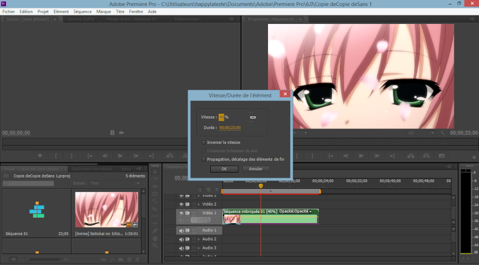The width and height of the screenshot is (479, 265).
Task: Click chain link icon for speed and duration
Action: 252,118
